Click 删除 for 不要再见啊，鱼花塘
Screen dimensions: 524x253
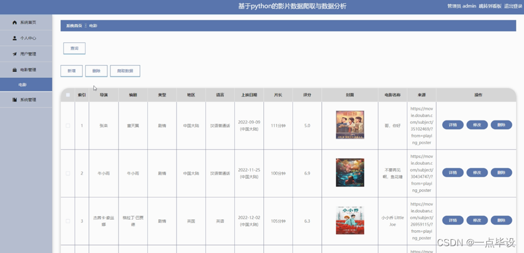(501, 173)
